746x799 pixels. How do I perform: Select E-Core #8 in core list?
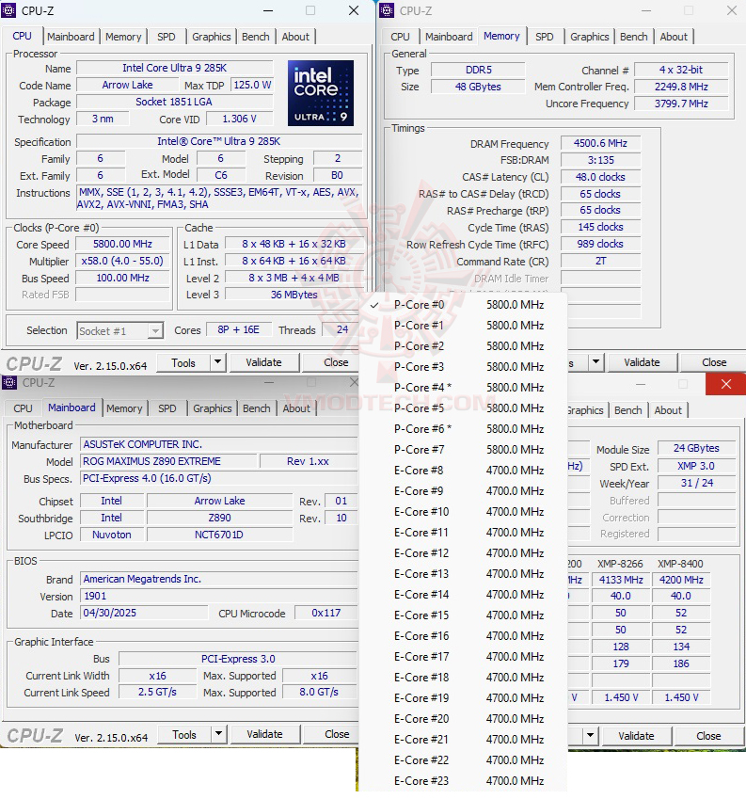pos(464,471)
